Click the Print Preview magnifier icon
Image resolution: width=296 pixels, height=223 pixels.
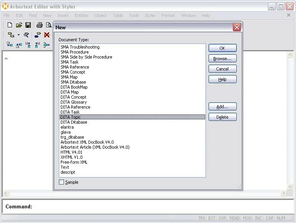(x=49, y=25)
